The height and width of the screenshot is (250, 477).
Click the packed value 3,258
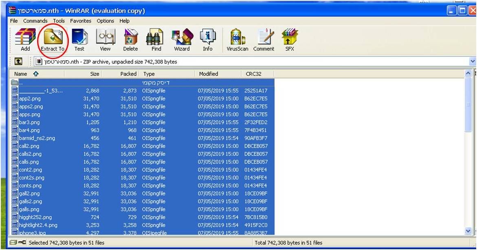point(130,225)
